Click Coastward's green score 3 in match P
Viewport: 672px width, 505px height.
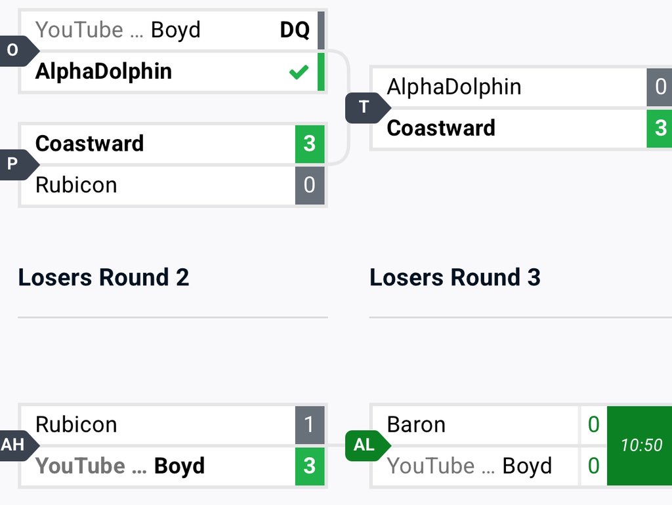click(x=310, y=144)
